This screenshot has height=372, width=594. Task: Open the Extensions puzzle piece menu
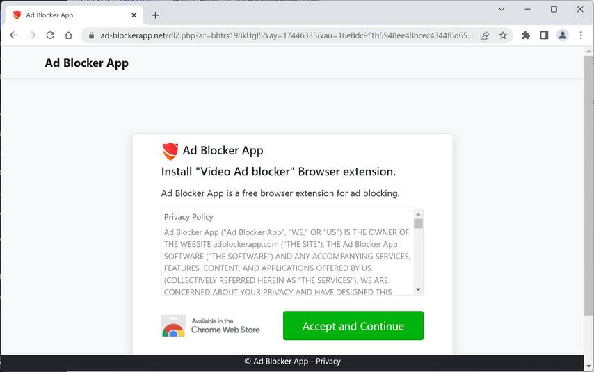[526, 35]
